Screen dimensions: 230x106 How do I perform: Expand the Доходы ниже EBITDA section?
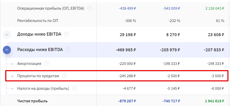point(7,35)
